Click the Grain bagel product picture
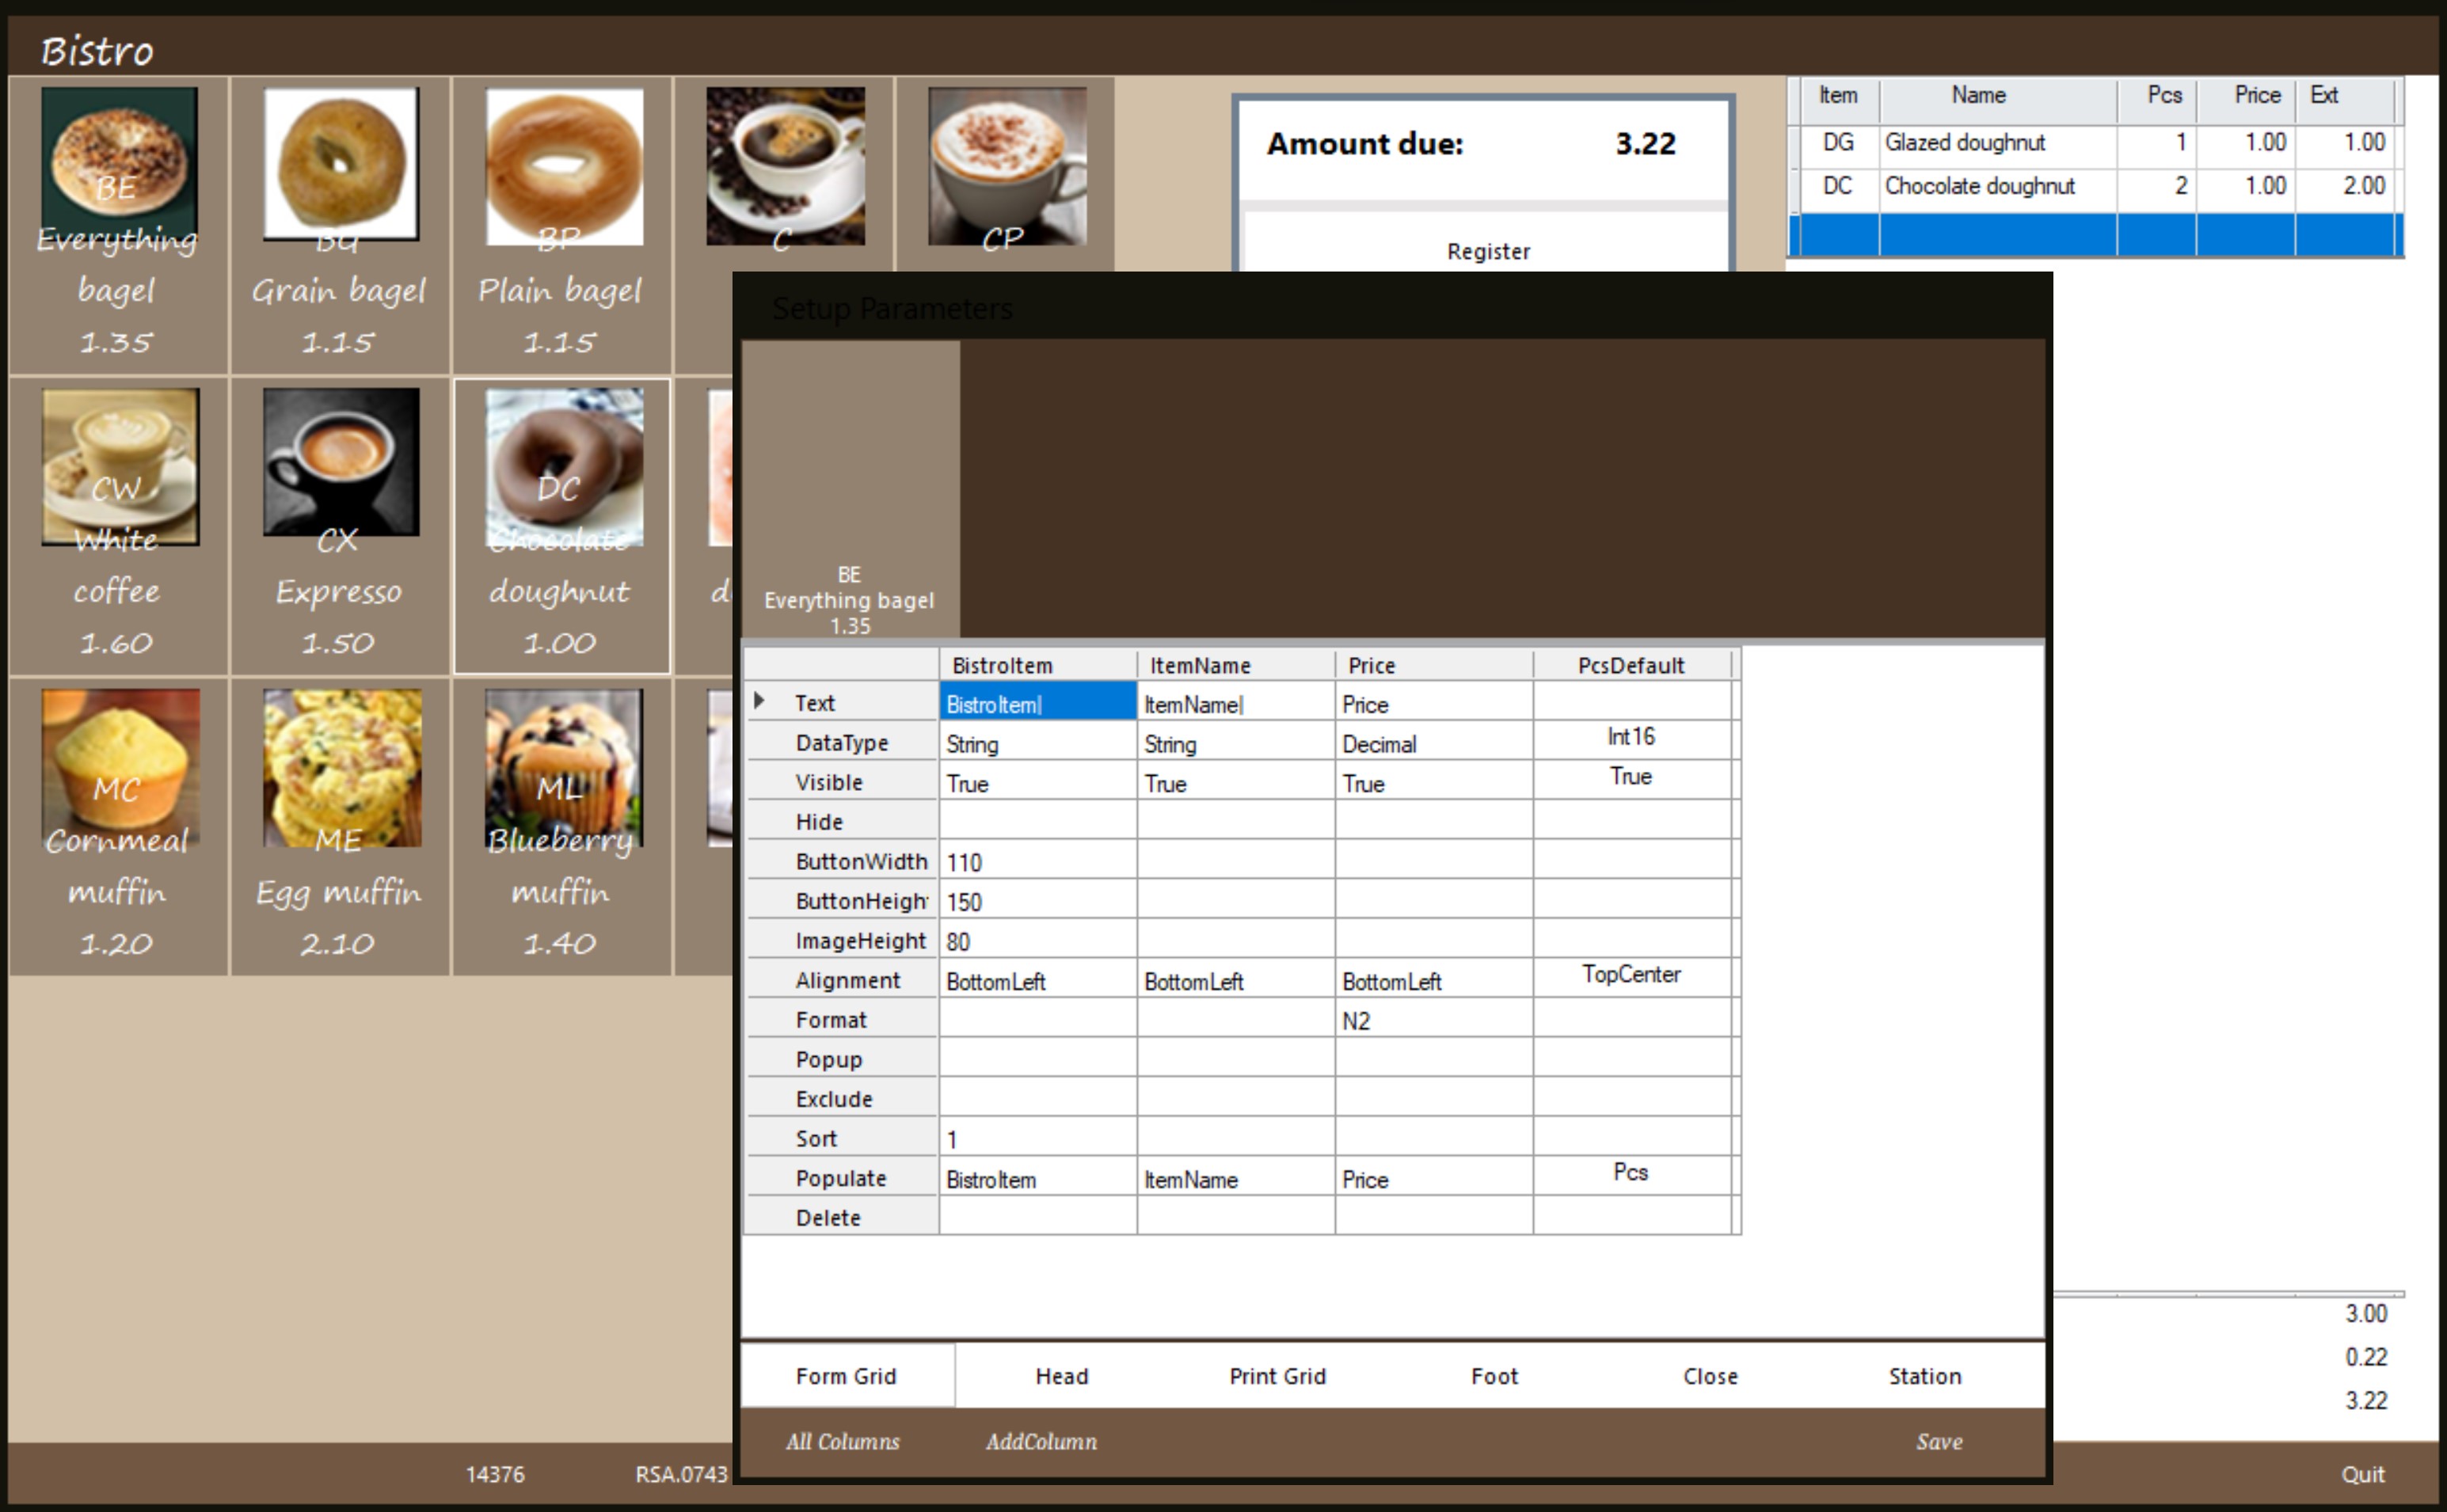Viewport: 2447px width, 1512px height. tap(341, 163)
